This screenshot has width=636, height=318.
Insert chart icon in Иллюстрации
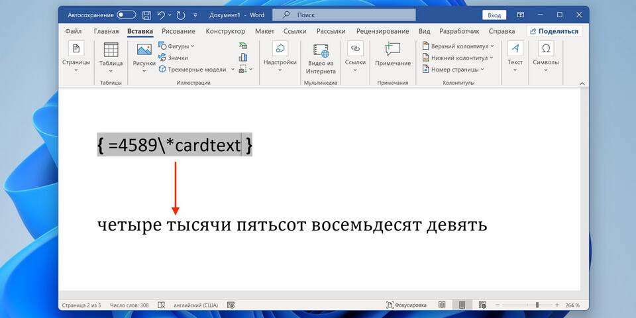243,57
